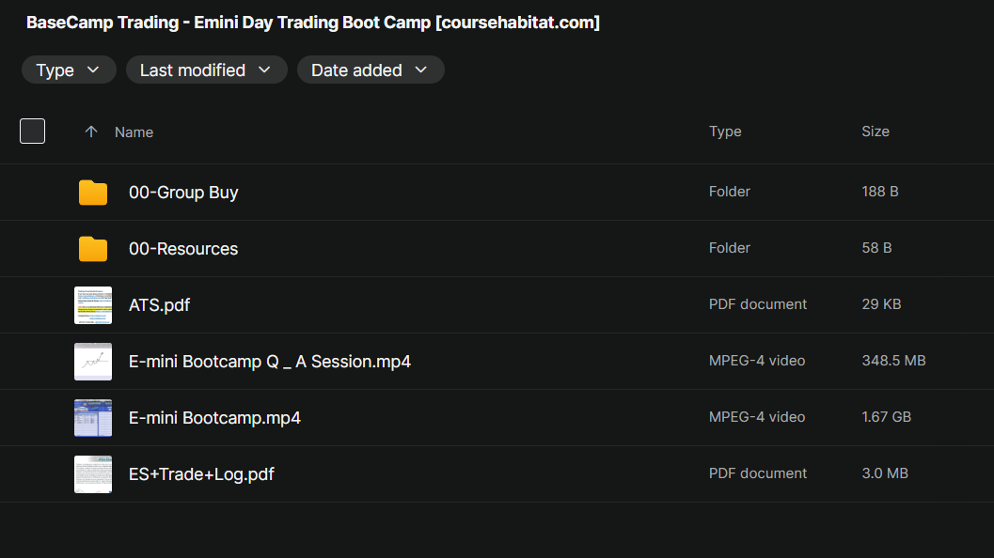Image resolution: width=994 pixels, height=558 pixels.
Task: Click the 00-Resources folder icon
Action: point(92,249)
